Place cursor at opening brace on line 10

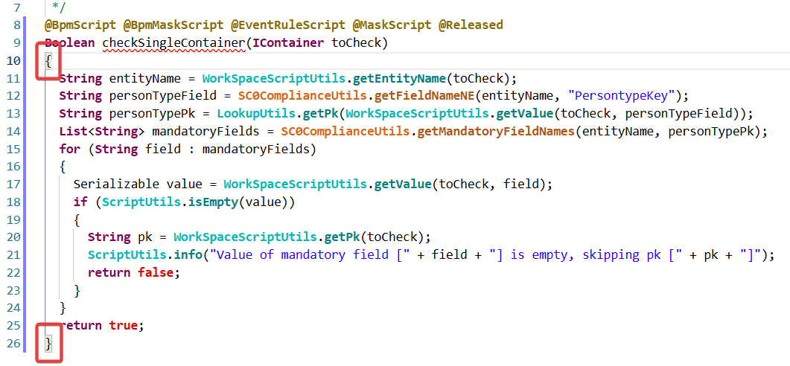(x=48, y=61)
